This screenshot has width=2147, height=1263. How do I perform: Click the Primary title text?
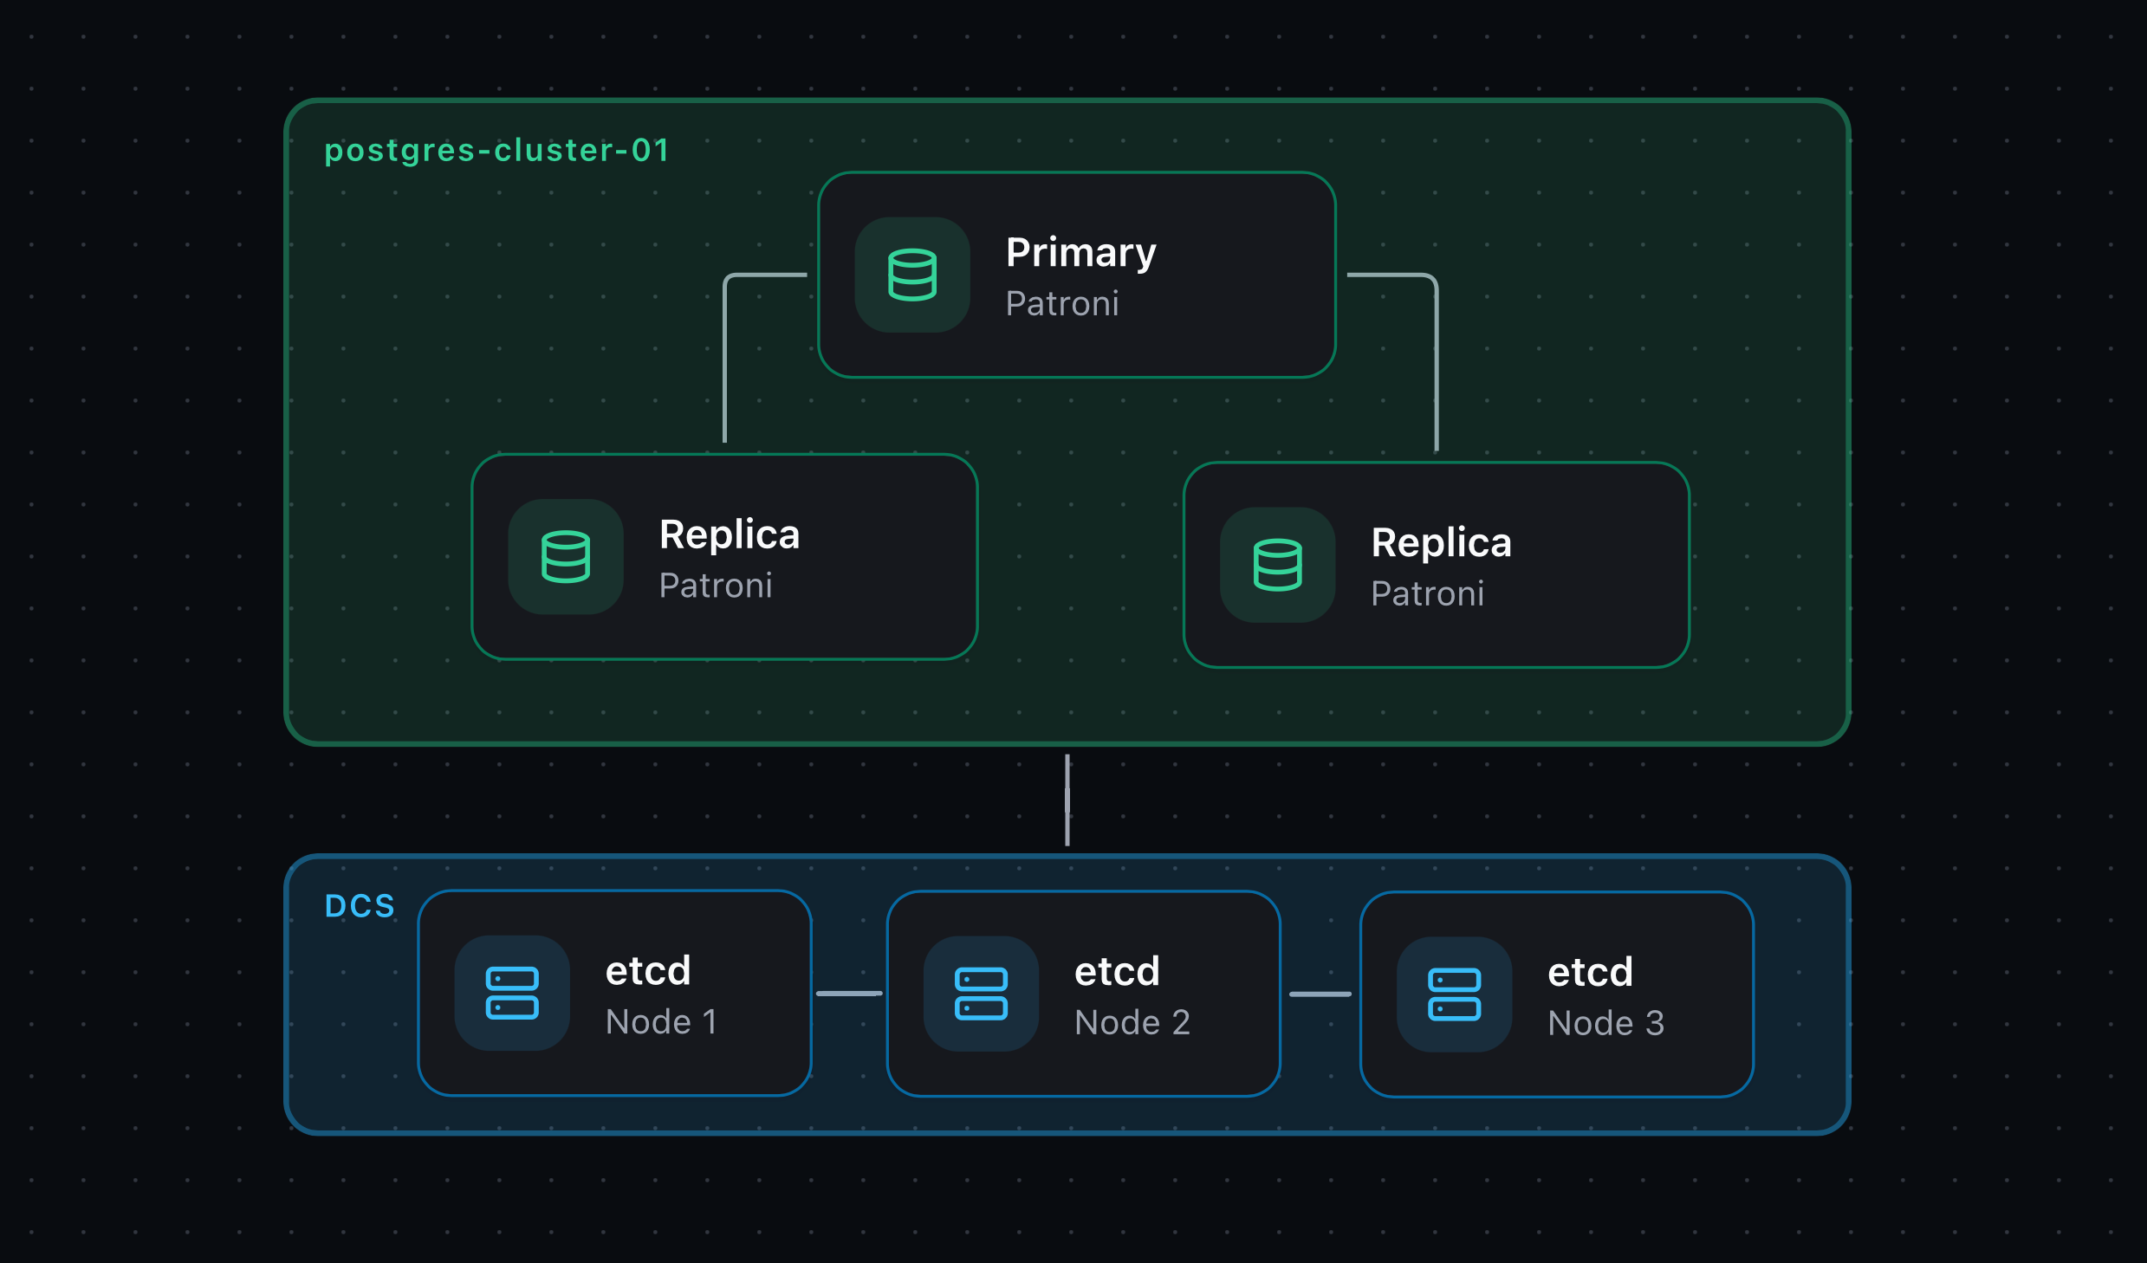pyautogui.click(x=1081, y=253)
